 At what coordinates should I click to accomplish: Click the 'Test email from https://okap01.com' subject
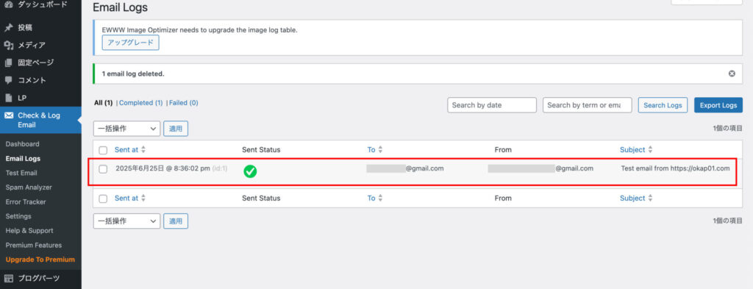[675, 168]
